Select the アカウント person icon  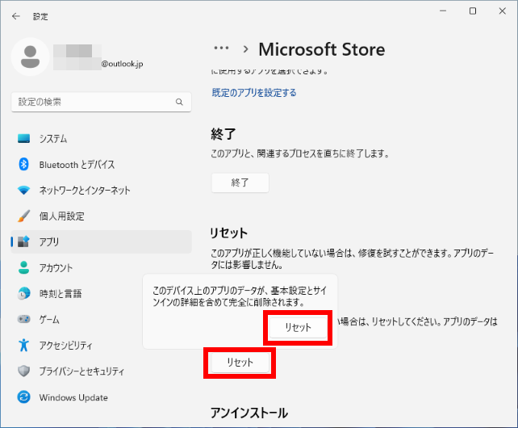(x=23, y=267)
